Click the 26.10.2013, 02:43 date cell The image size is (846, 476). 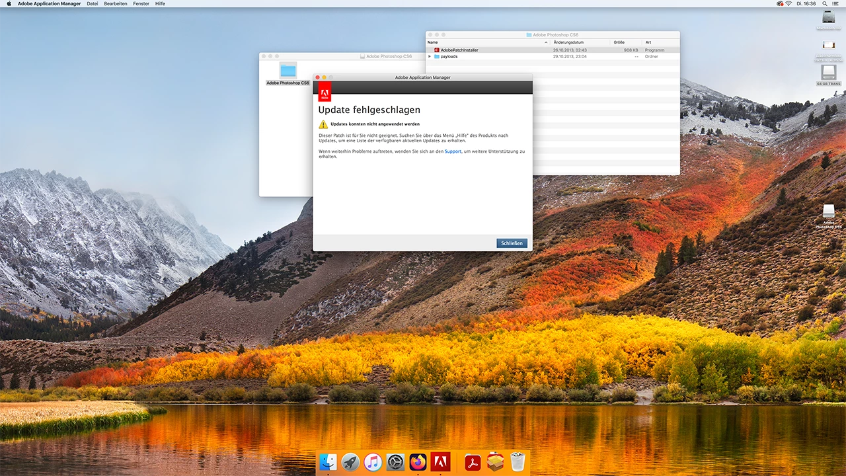pos(570,50)
